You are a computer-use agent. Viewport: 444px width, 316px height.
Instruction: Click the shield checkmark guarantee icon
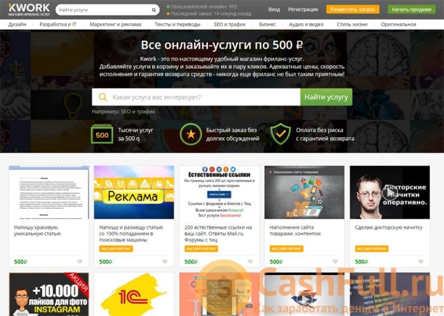pyautogui.click(x=280, y=134)
